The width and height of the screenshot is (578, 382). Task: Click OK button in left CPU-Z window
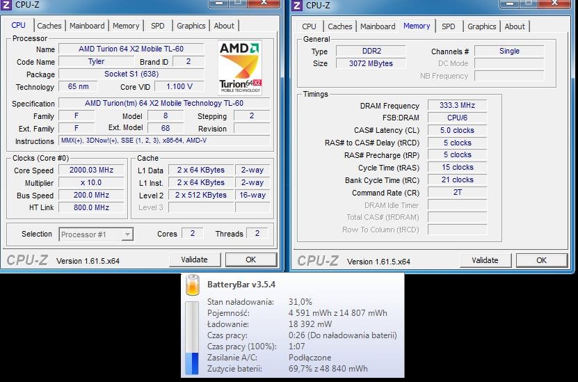[x=250, y=260]
